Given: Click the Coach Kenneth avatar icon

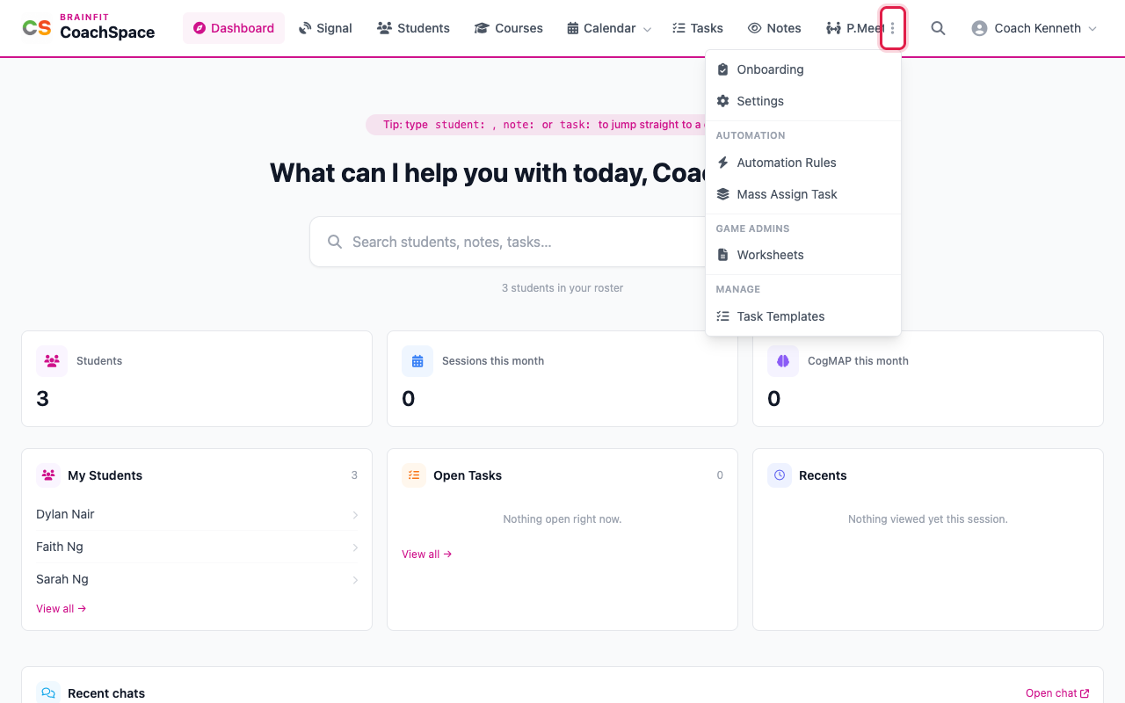Looking at the screenshot, I should click(979, 28).
